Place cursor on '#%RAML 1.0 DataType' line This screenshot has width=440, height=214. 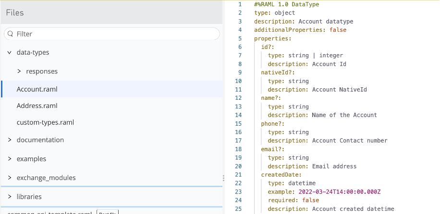click(286, 4)
